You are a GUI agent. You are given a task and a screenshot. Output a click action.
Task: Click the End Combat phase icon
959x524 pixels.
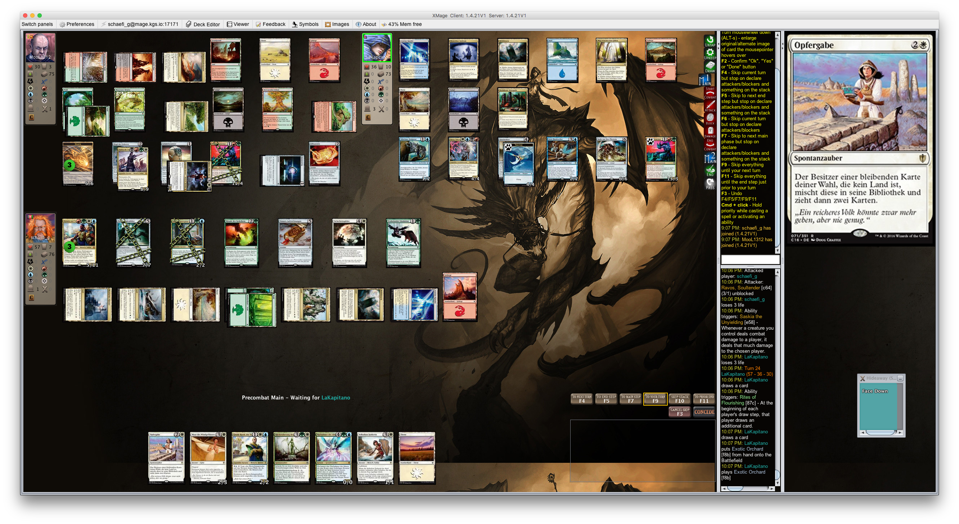710,145
